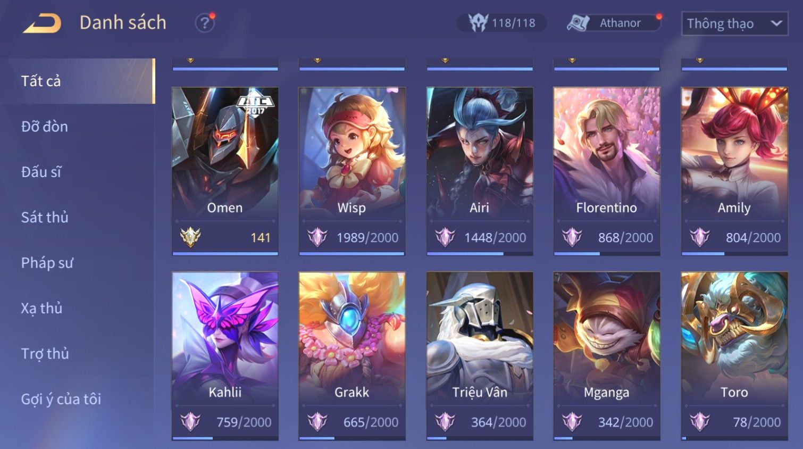Image resolution: width=803 pixels, height=449 pixels.
Task: Click the Athanor button
Action: [612, 23]
